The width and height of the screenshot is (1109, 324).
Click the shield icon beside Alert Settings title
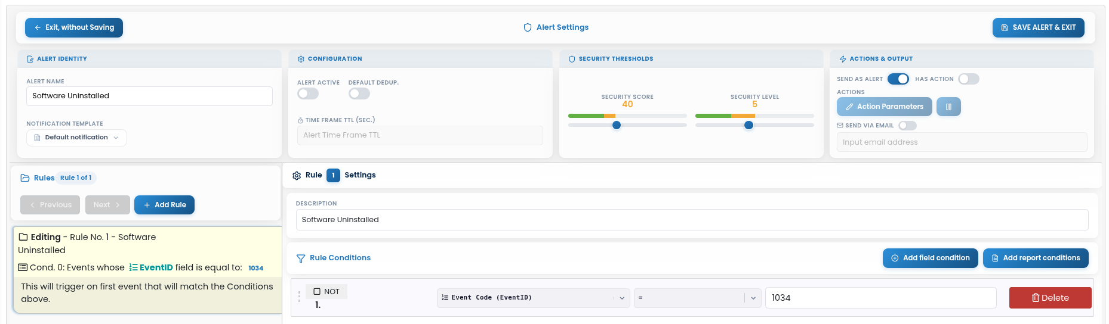point(528,27)
